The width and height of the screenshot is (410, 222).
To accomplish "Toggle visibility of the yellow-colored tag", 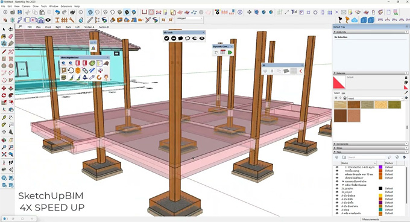I will click(337, 195).
